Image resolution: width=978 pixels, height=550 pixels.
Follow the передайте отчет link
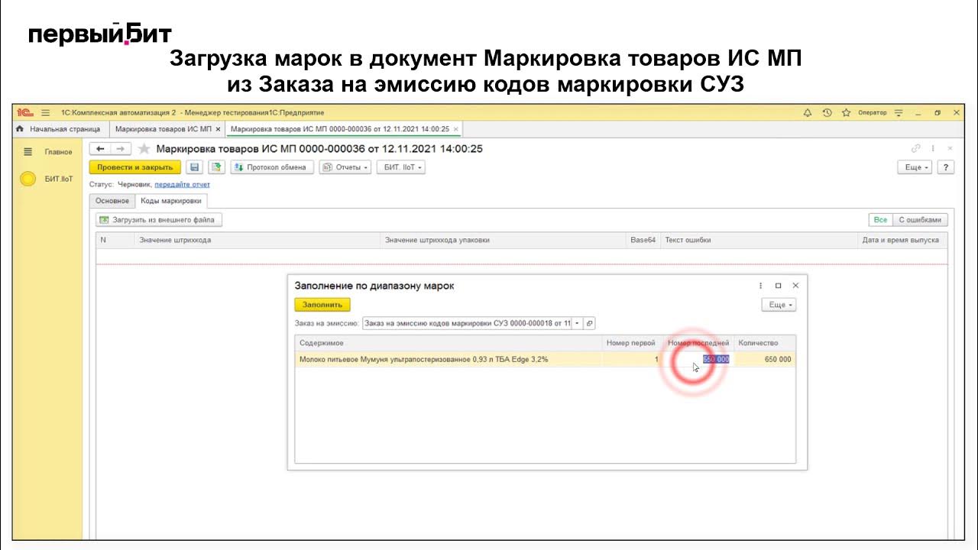(x=182, y=185)
